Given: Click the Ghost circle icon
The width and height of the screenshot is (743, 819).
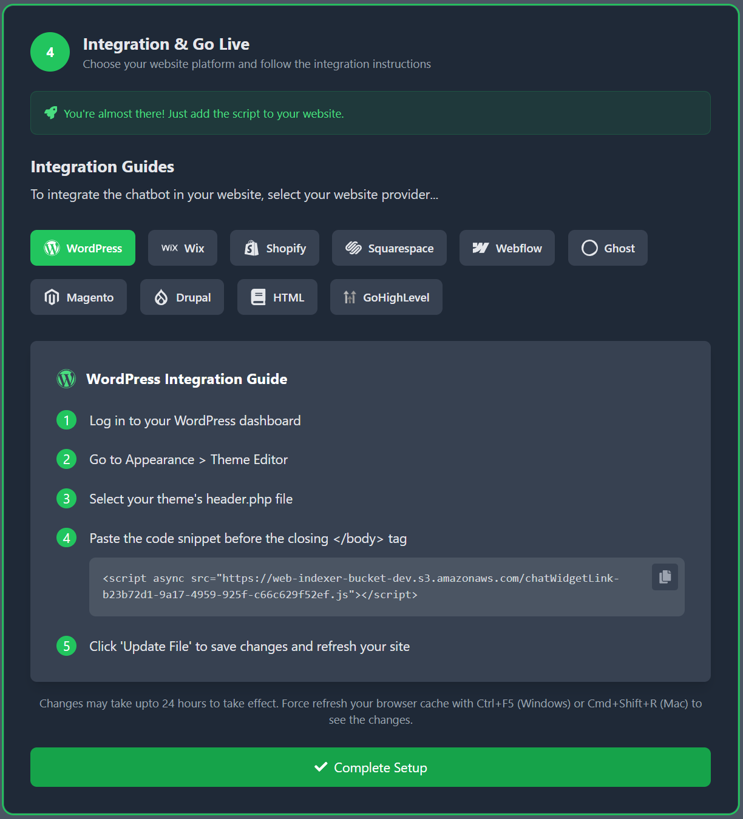Looking at the screenshot, I should [589, 248].
